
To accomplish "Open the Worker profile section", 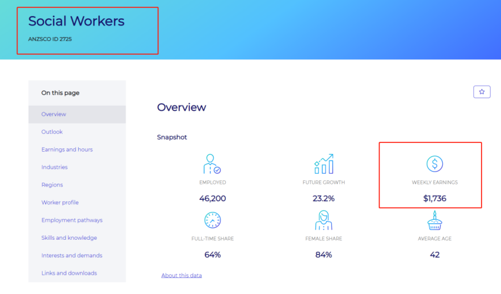I will click(x=60, y=203).
